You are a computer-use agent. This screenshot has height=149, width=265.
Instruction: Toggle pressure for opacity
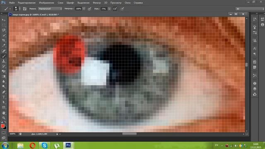tap(89, 9)
